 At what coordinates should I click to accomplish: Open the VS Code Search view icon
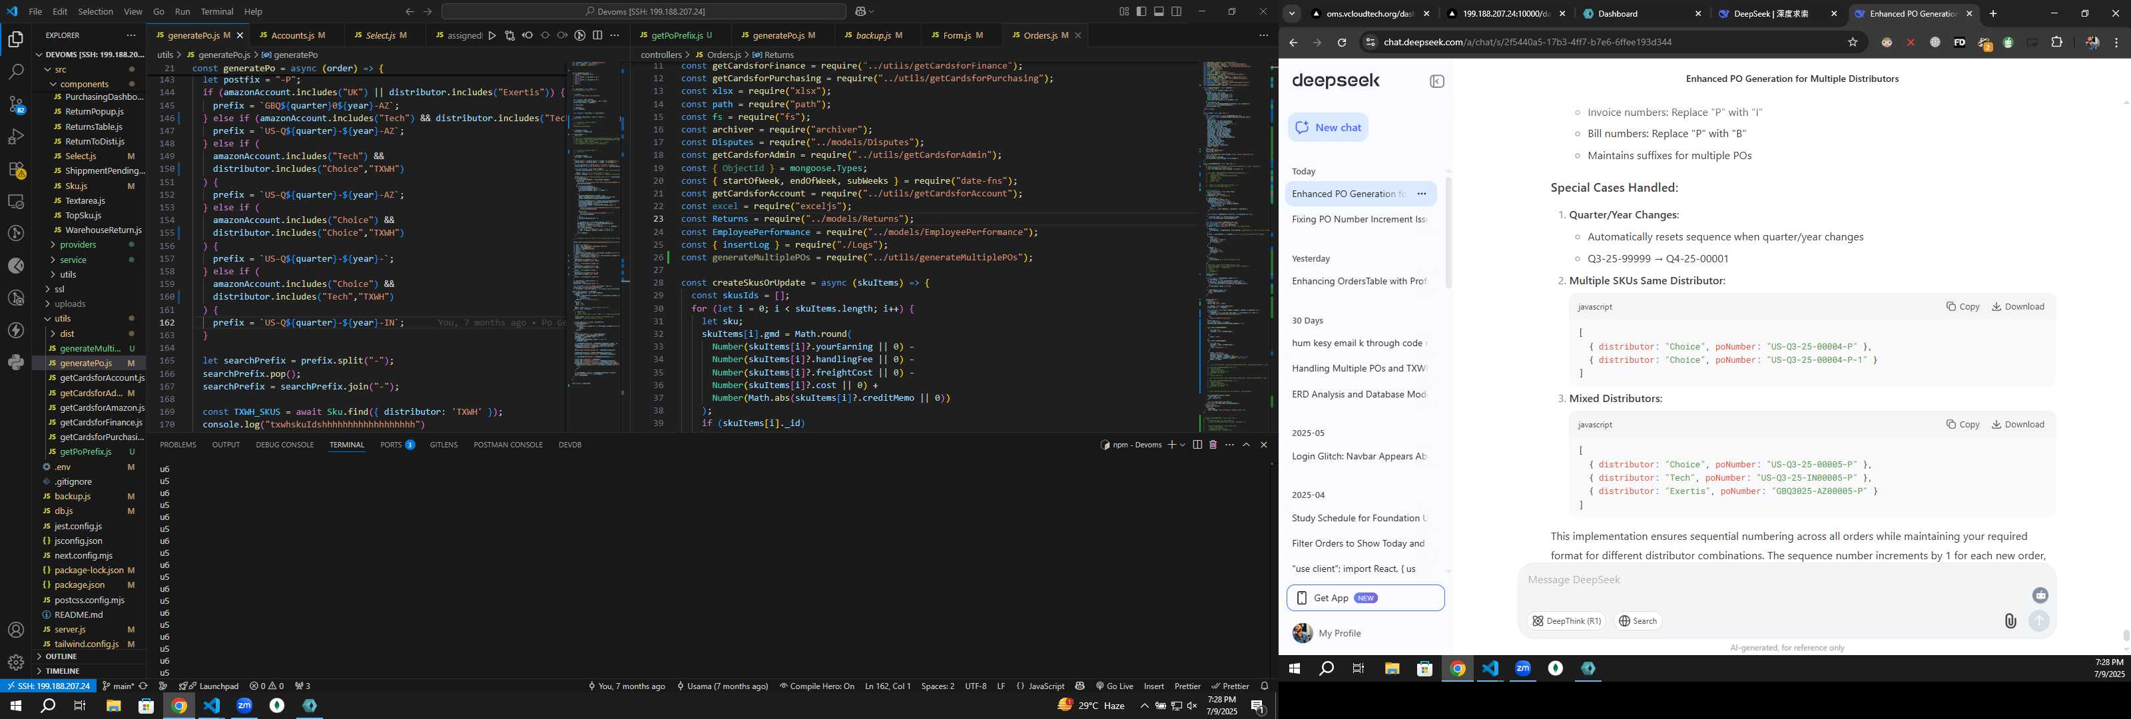[x=16, y=72]
